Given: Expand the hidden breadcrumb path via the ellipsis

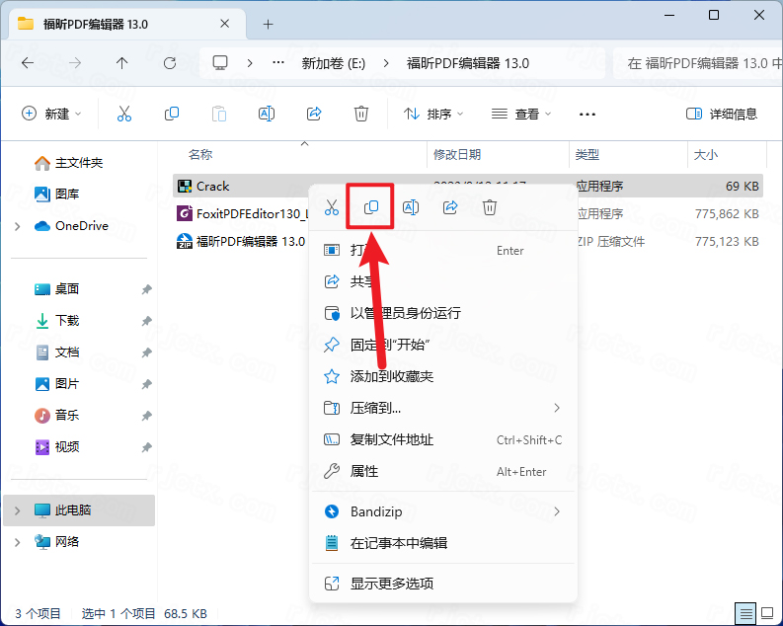Looking at the screenshot, I should (278, 63).
